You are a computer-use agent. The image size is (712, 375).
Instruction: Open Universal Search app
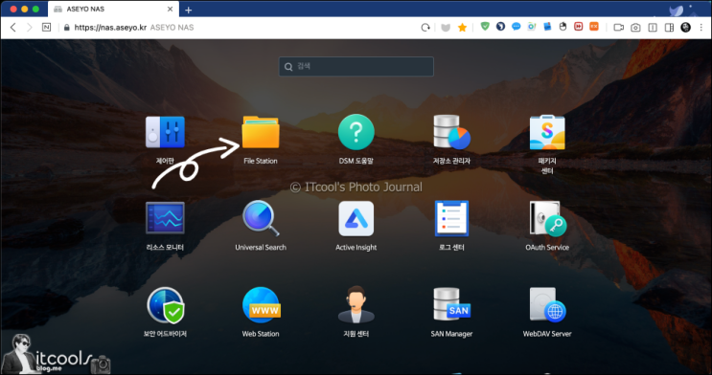(261, 218)
